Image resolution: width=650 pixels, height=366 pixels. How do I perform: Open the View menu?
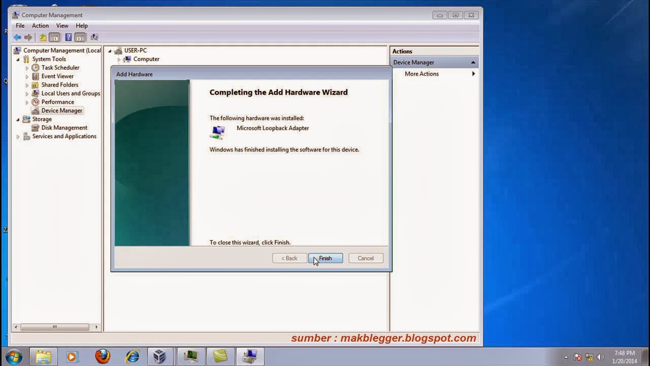click(62, 25)
